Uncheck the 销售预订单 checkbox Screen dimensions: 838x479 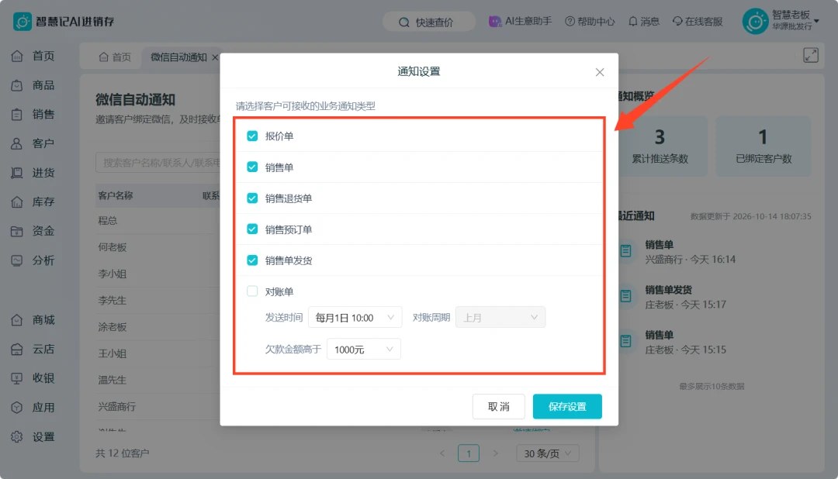click(x=252, y=229)
